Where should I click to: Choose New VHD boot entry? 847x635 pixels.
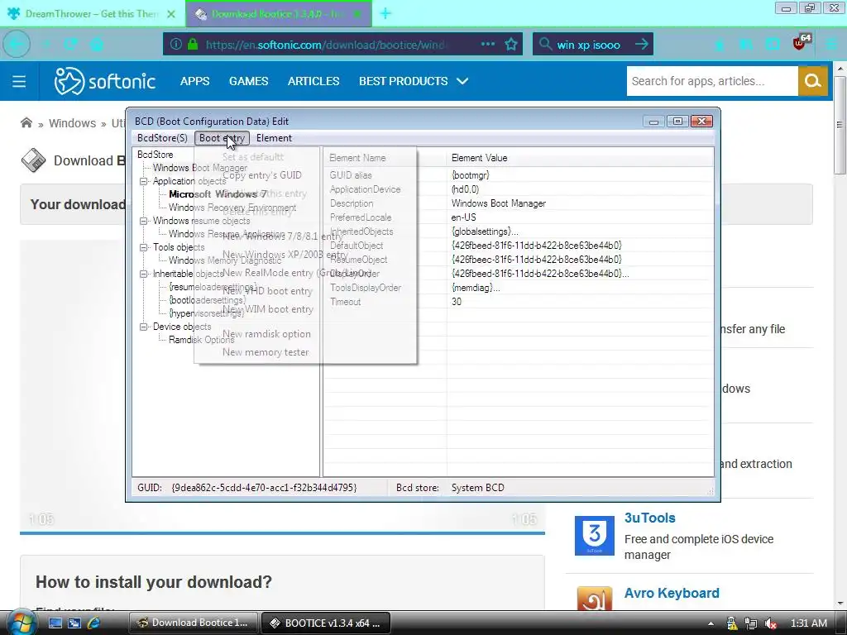[267, 291]
